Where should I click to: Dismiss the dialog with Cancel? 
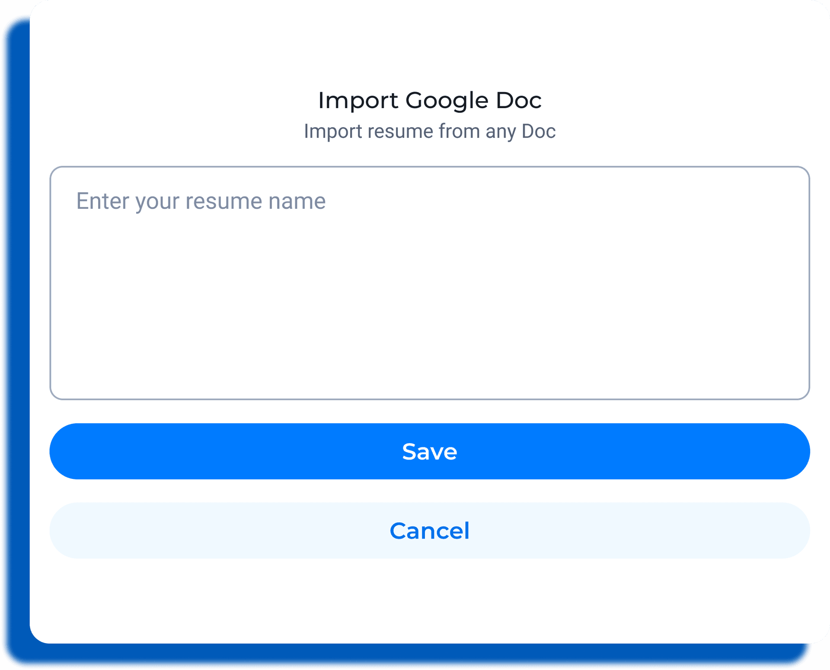430,530
